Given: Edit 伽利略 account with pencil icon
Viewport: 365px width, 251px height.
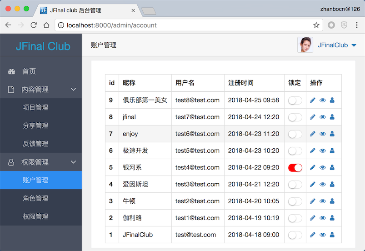Looking at the screenshot, I should (x=313, y=218).
